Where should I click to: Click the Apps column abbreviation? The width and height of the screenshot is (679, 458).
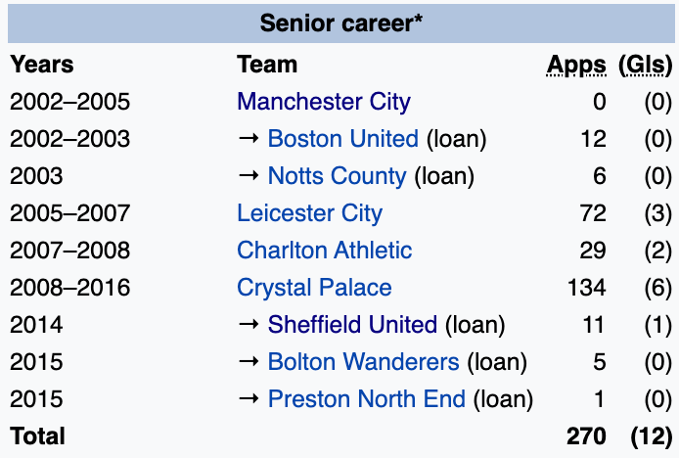tap(576, 66)
